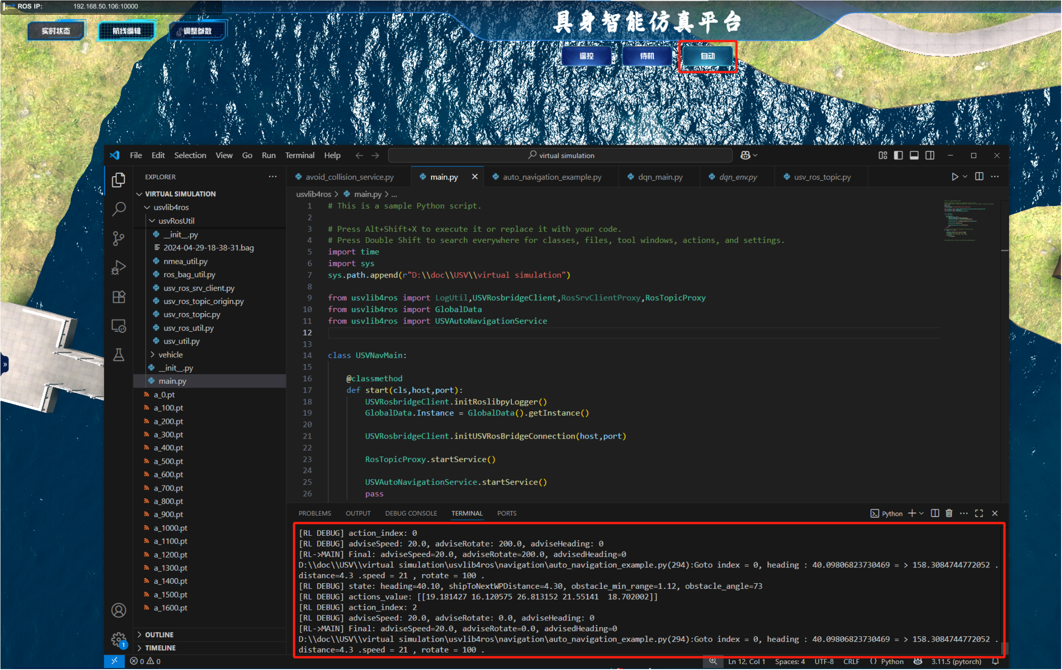Open Run and Debug view
Screen dimensions: 1062x670
point(119,267)
